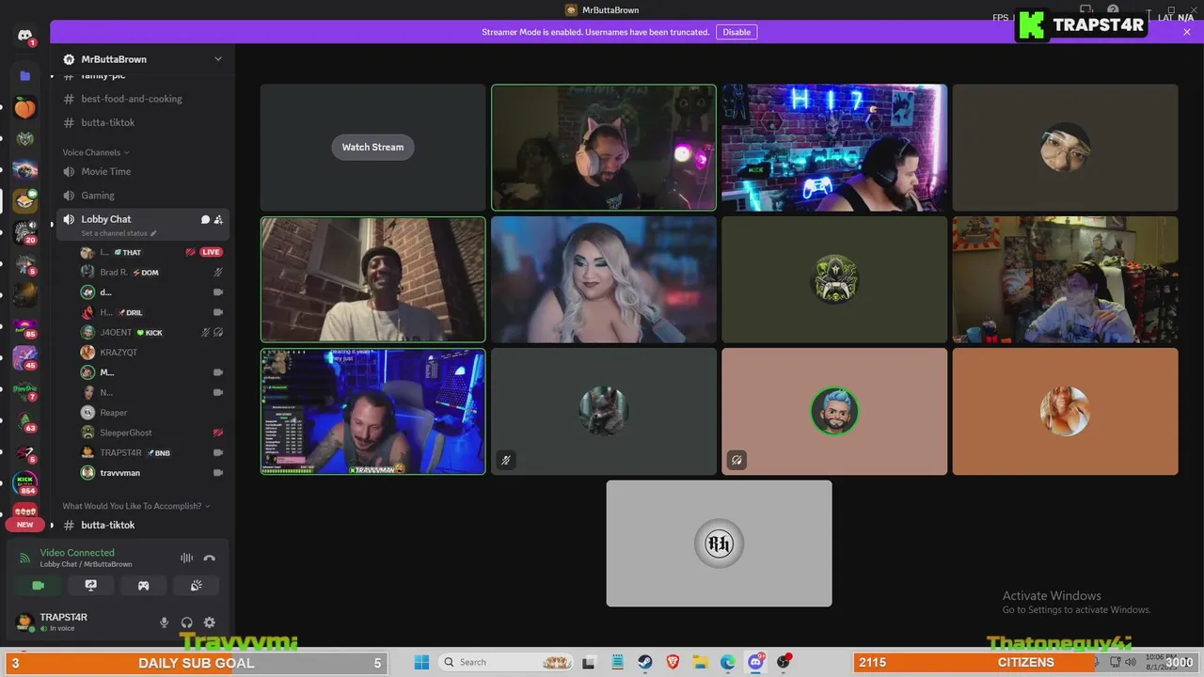Image resolution: width=1204 pixels, height=677 pixels.
Task: Click LIVE badge on first voice user
Action: click(x=211, y=252)
